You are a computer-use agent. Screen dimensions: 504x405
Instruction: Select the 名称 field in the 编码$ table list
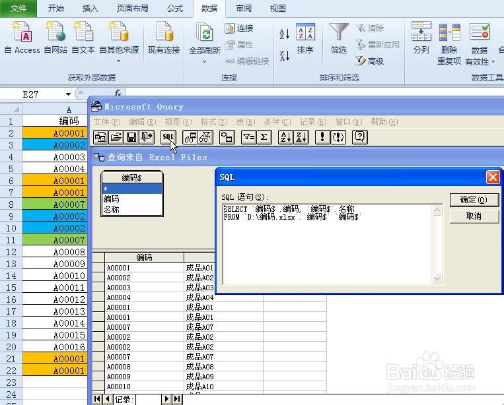point(132,210)
